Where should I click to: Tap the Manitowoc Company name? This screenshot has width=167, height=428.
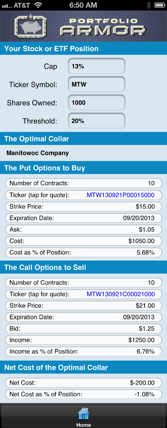(x=37, y=153)
